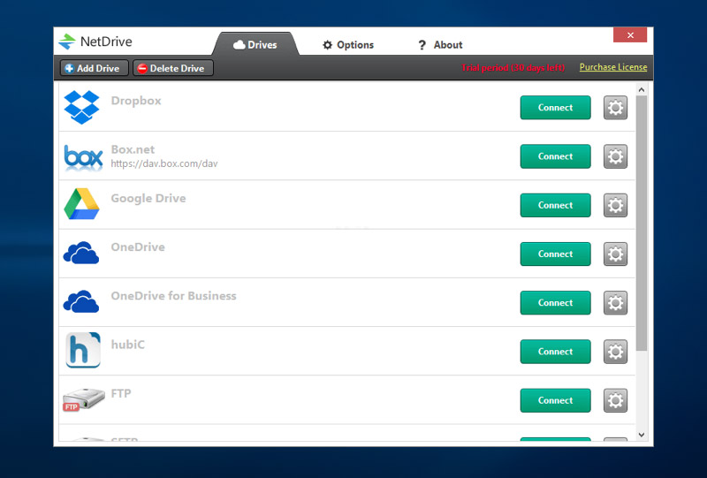Click the https://dav.box.com/dav URL text
Screen dimensions: 707x478
(x=164, y=163)
